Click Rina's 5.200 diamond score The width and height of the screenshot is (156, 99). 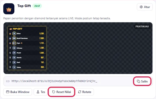(42, 34)
